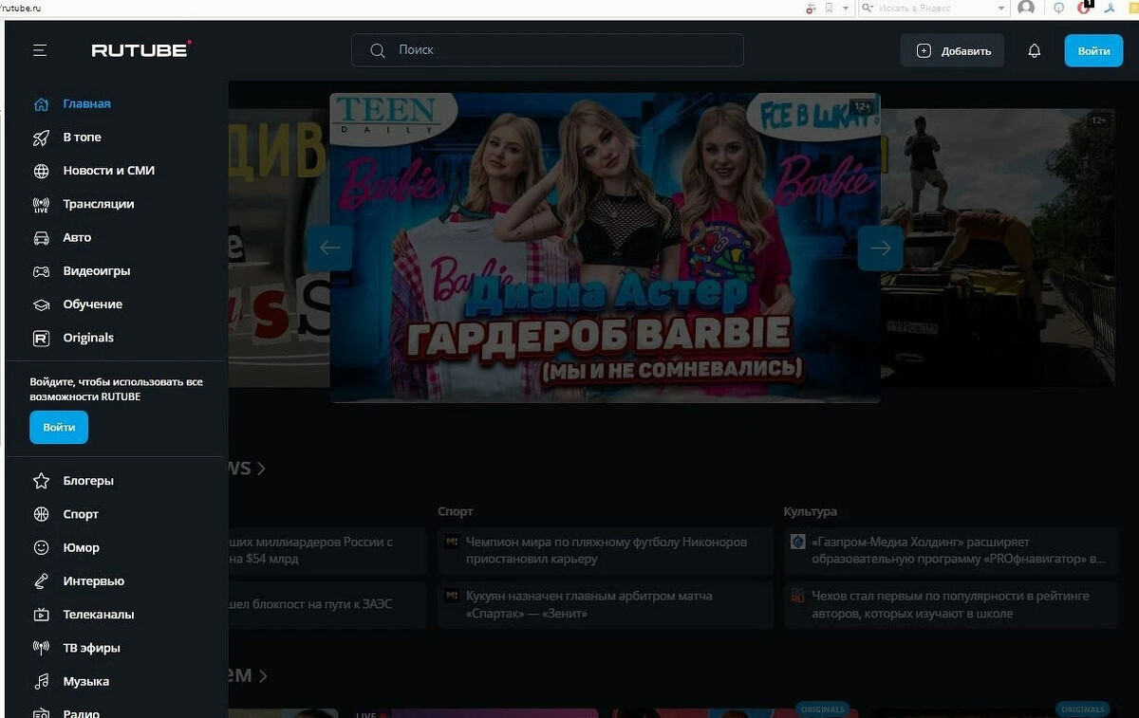Open the Гардероб Barbie banner video
The image size is (1139, 718).
[x=605, y=248]
